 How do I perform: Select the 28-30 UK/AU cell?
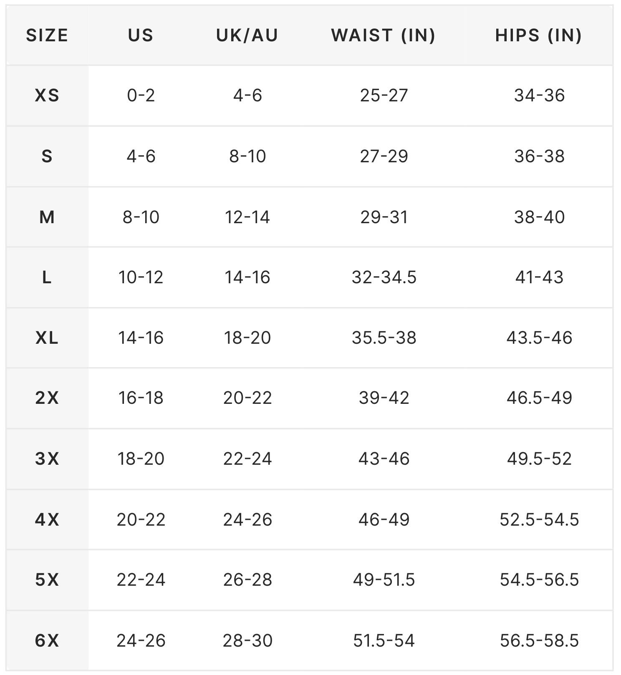pyautogui.click(x=247, y=641)
